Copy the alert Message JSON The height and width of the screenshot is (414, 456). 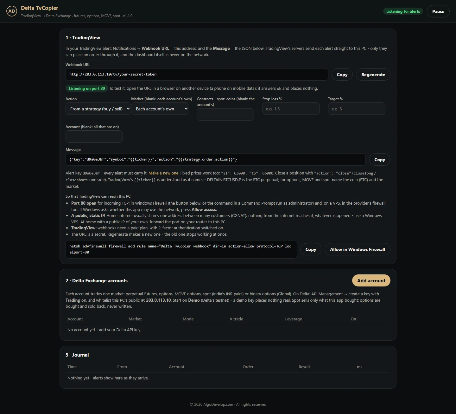pyautogui.click(x=379, y=160)
